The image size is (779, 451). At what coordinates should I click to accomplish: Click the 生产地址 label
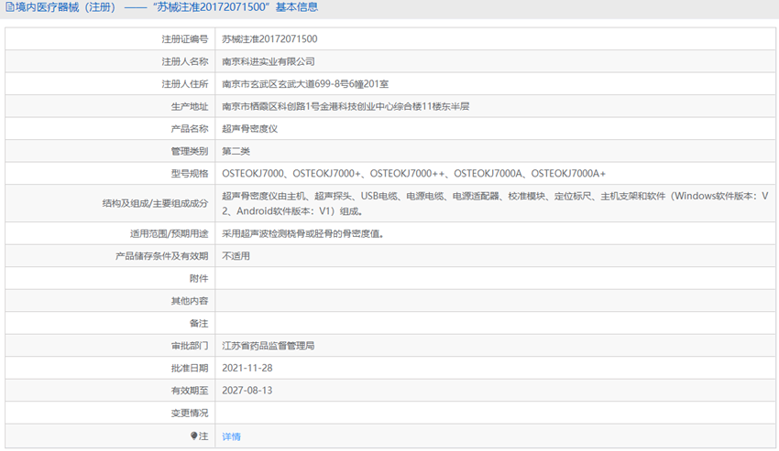[190, 106]
